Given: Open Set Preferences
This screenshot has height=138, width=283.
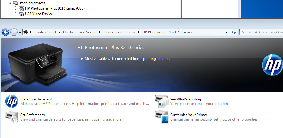Looking at the screenshot, I should pos(33,115).
